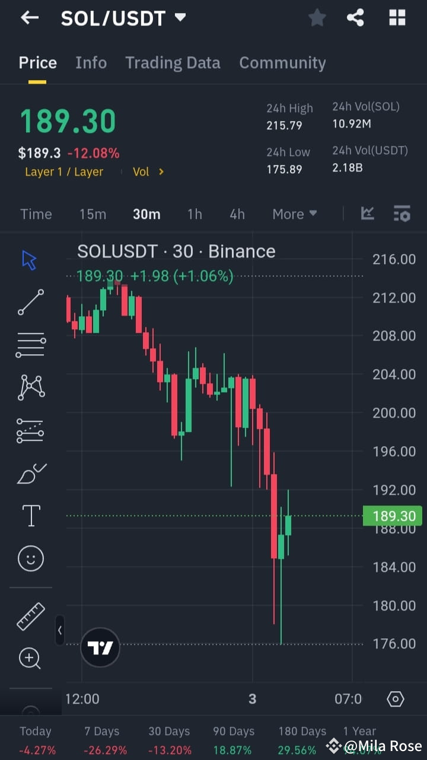The width and height of the screenshot is (427, 760).
Task: Toggle SOL/USDT as a favorite star
Action: coord(317,18)
